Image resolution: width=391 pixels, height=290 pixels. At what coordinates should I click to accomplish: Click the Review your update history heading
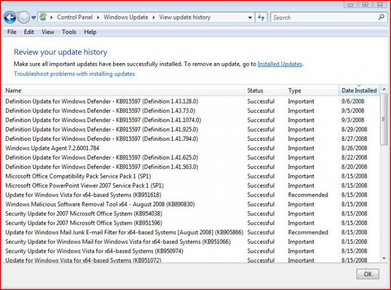pos(60,52)
